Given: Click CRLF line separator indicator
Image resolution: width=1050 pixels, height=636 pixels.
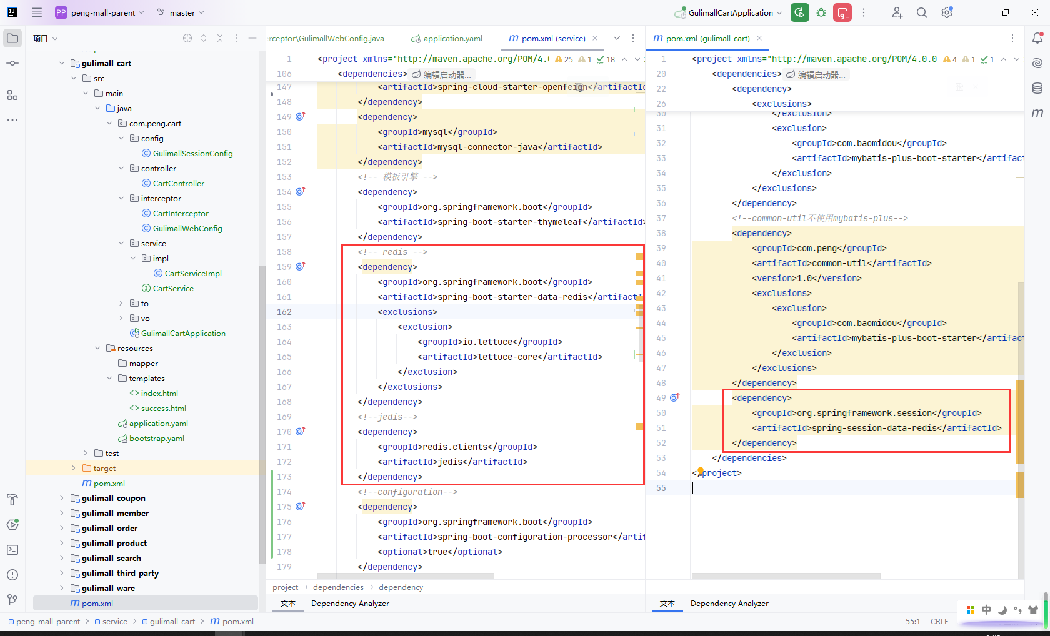Looking at the screenshot, I should pyautogui.click(x=939, y=621).
